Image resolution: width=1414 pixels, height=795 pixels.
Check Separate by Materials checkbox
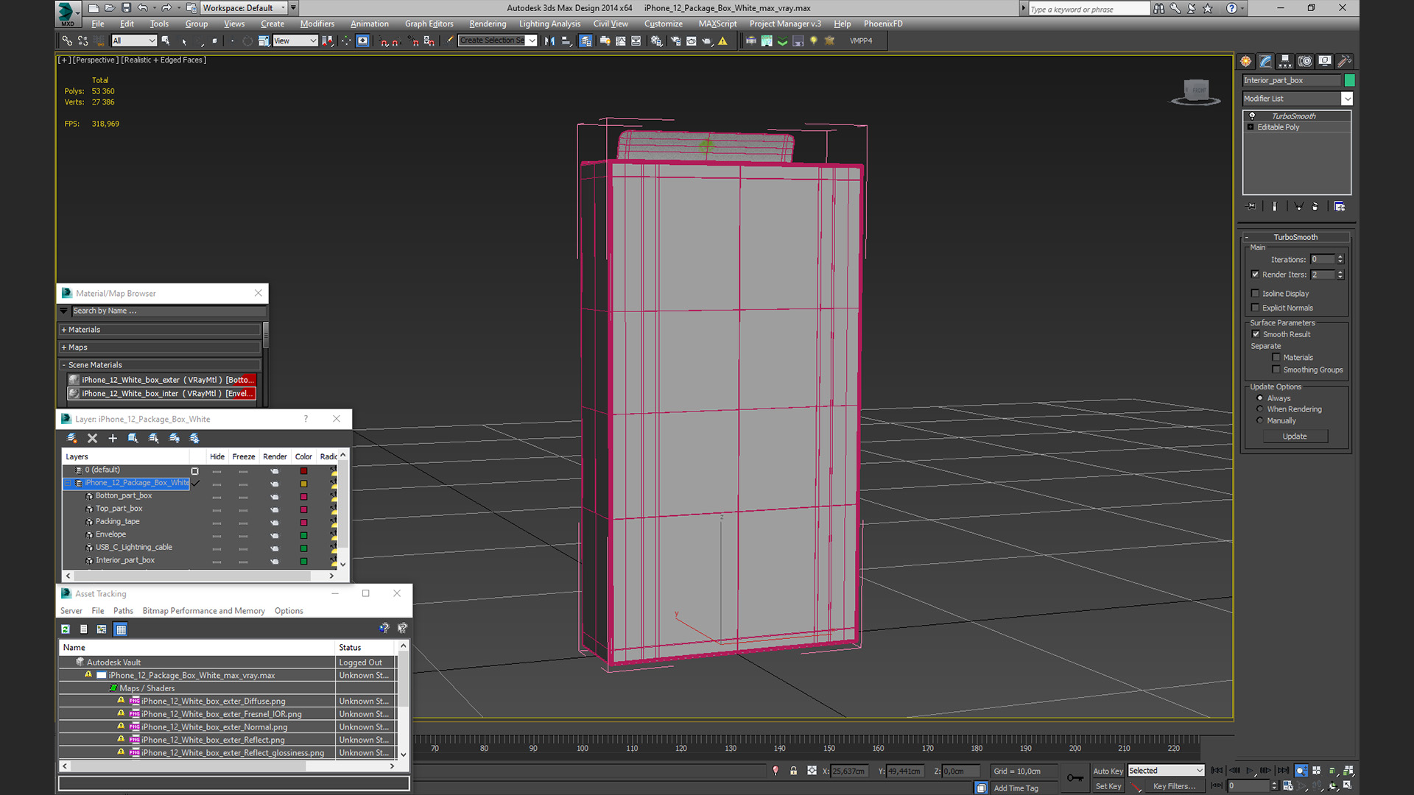click(x=1276, y=358)
